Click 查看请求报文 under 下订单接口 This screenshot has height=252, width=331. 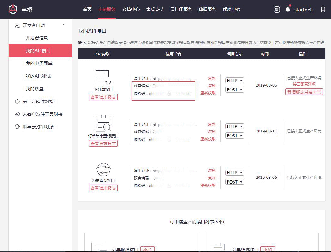coord(103,97)
